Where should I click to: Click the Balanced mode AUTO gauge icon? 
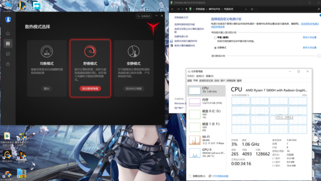pyautogui.click(x=47, y=51)
